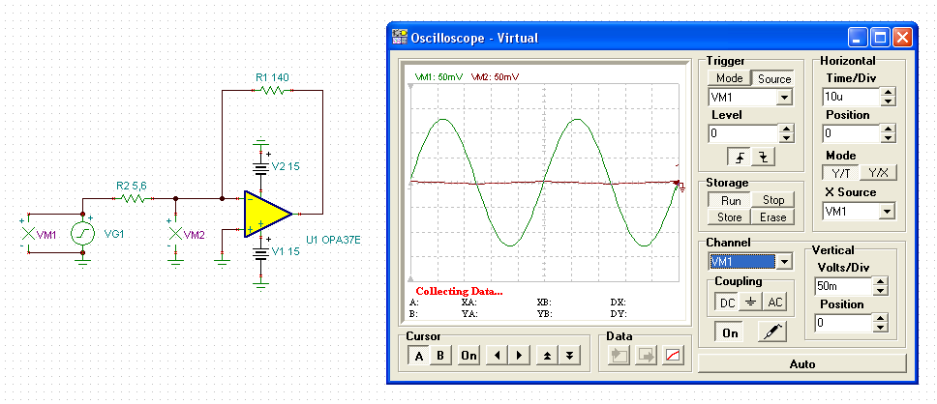
Task: Select the VM1 voltmeter symbol
Action: pos(29,234)
